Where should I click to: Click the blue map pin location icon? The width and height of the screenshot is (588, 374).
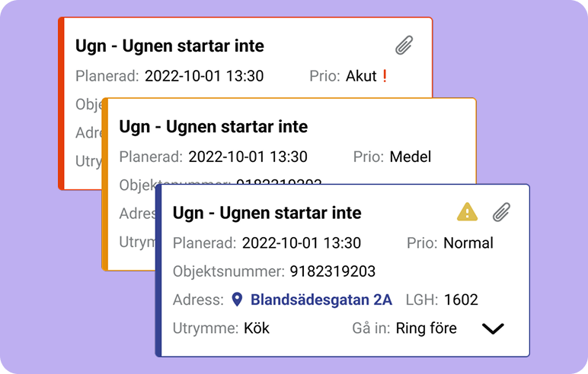pos(237,300)
